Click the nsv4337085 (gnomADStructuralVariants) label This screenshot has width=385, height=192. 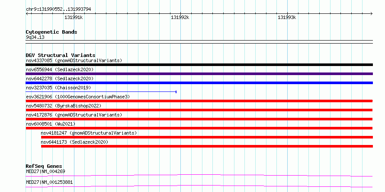(x=74, y=60)
